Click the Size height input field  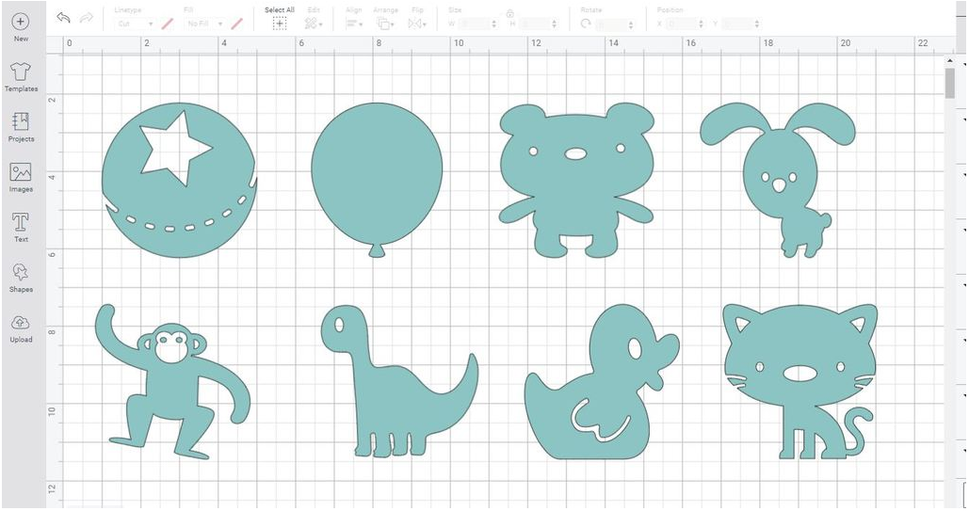(x=535, y=24)
